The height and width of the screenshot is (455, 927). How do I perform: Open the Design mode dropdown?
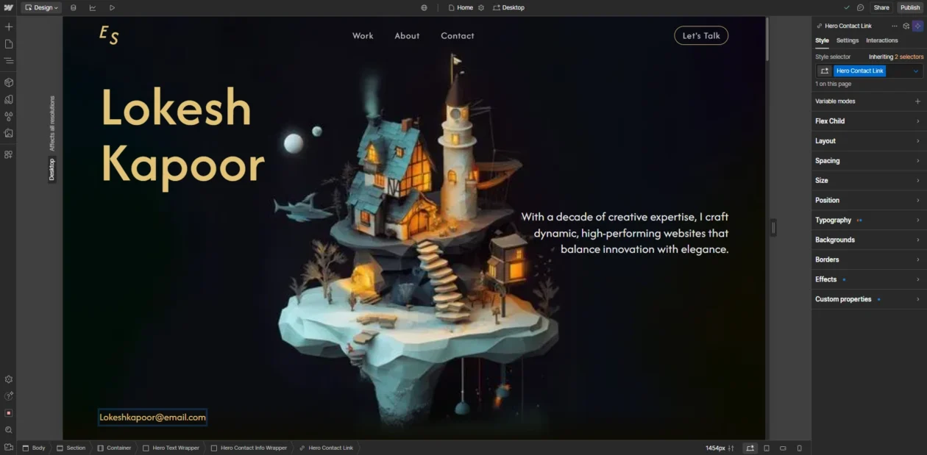click(x=41, y=7)
